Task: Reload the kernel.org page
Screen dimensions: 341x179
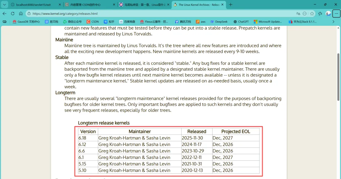Action: click(x=13, y=14)
